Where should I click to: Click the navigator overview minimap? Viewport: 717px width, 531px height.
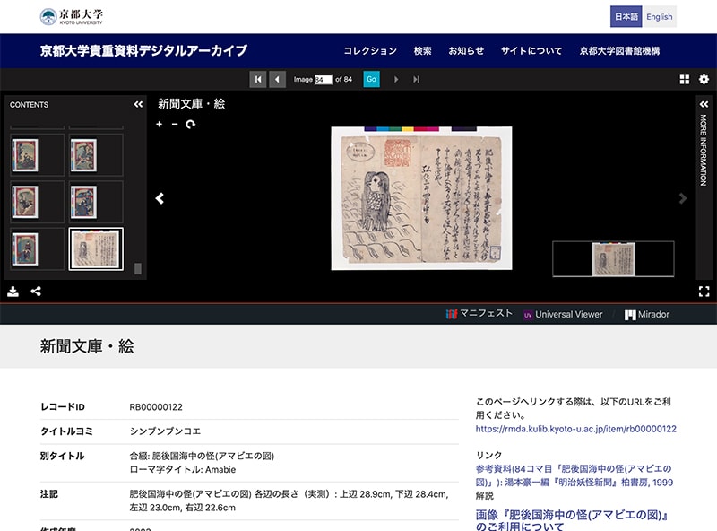point(613,259)
